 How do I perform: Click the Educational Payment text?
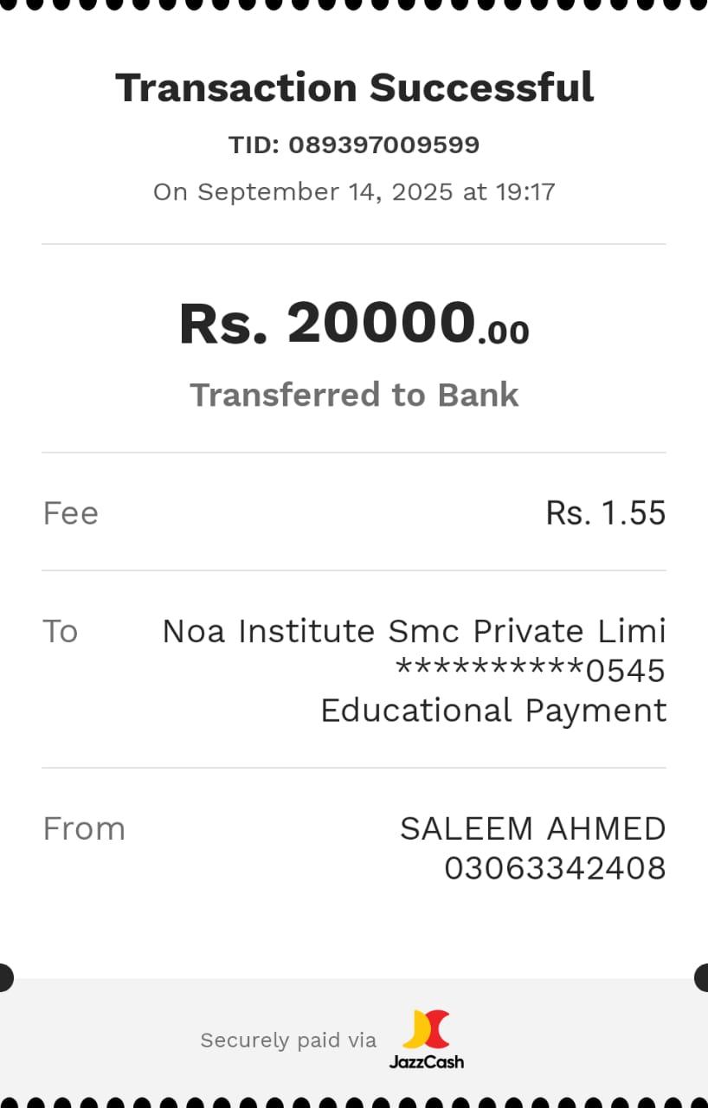493,711
